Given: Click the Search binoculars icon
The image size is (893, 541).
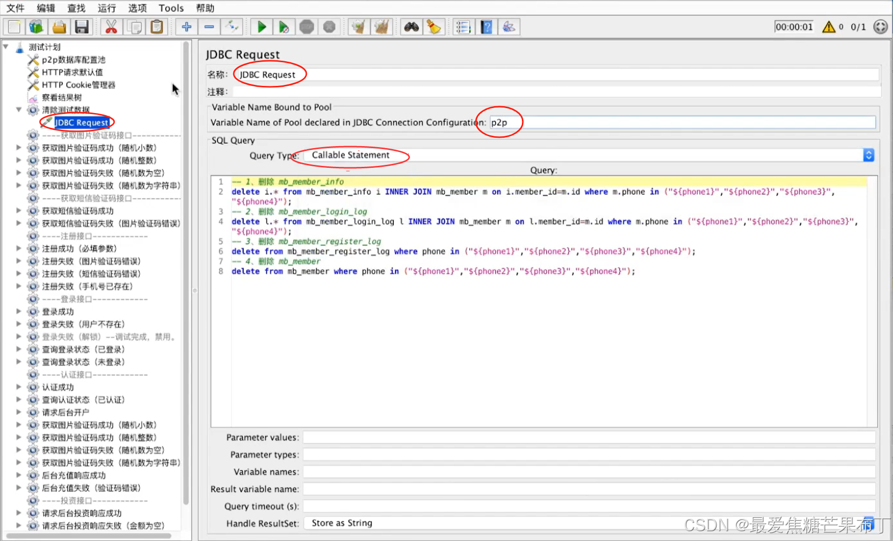Looking at the screenshot, I should pos(411,27).
